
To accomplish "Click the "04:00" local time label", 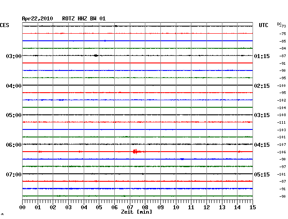I will [14, 86].
